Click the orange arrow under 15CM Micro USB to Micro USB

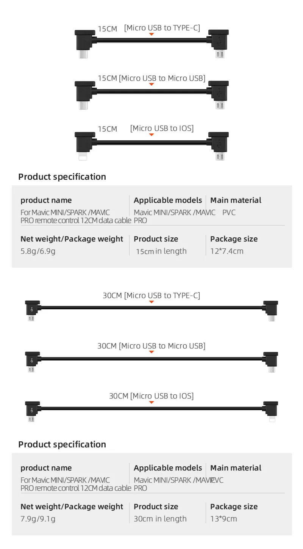pyautogui.click(x=151, y=84)
